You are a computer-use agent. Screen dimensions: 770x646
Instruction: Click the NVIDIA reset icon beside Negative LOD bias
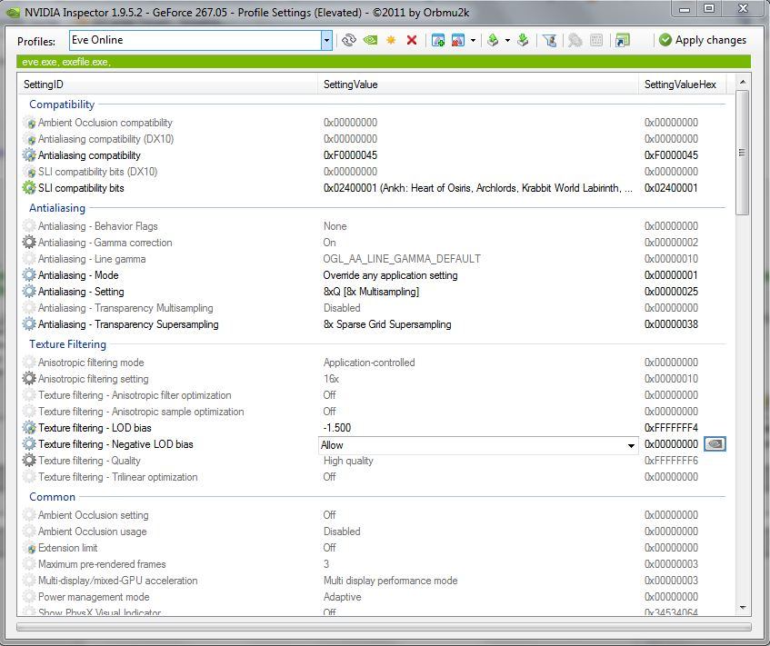click(715, 444)
